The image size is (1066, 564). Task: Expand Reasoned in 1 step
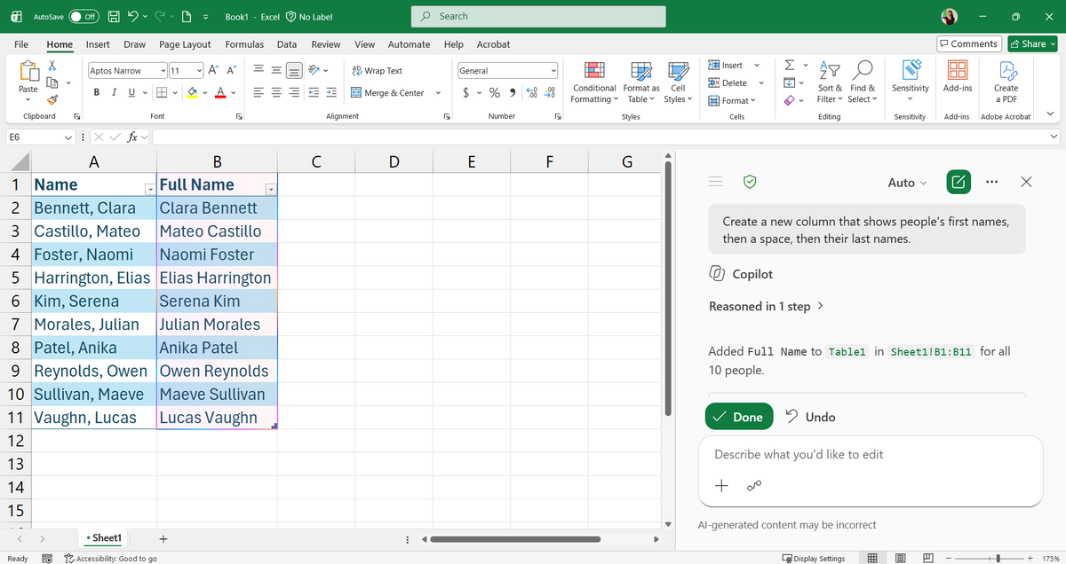pyautogui.click(x=766, y=306)
